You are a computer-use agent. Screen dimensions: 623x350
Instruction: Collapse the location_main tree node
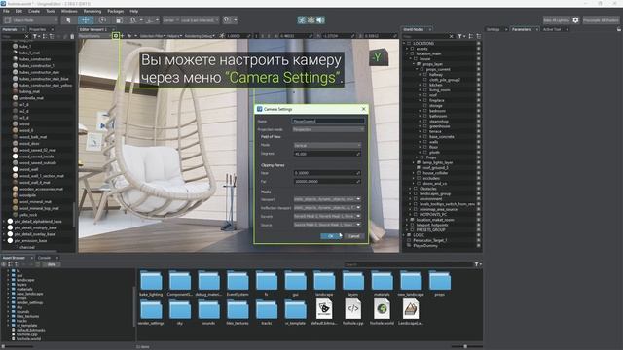tap(407, 53)
